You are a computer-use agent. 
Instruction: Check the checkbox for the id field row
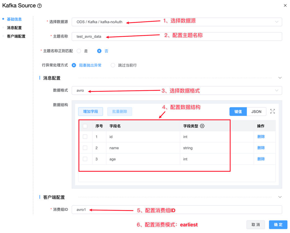(85, 137)
